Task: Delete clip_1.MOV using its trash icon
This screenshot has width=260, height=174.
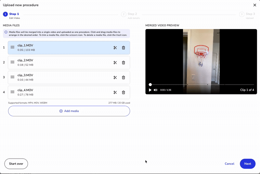Action: coord(123,48)
